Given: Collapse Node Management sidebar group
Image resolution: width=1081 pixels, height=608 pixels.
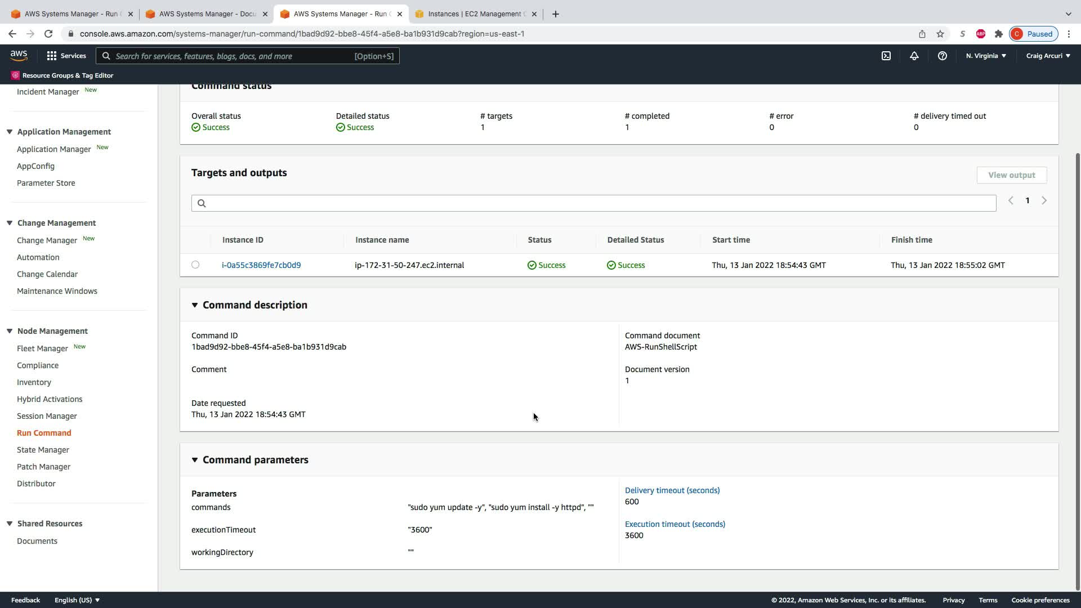Looking at the screenshot, I should click(10, 331).
